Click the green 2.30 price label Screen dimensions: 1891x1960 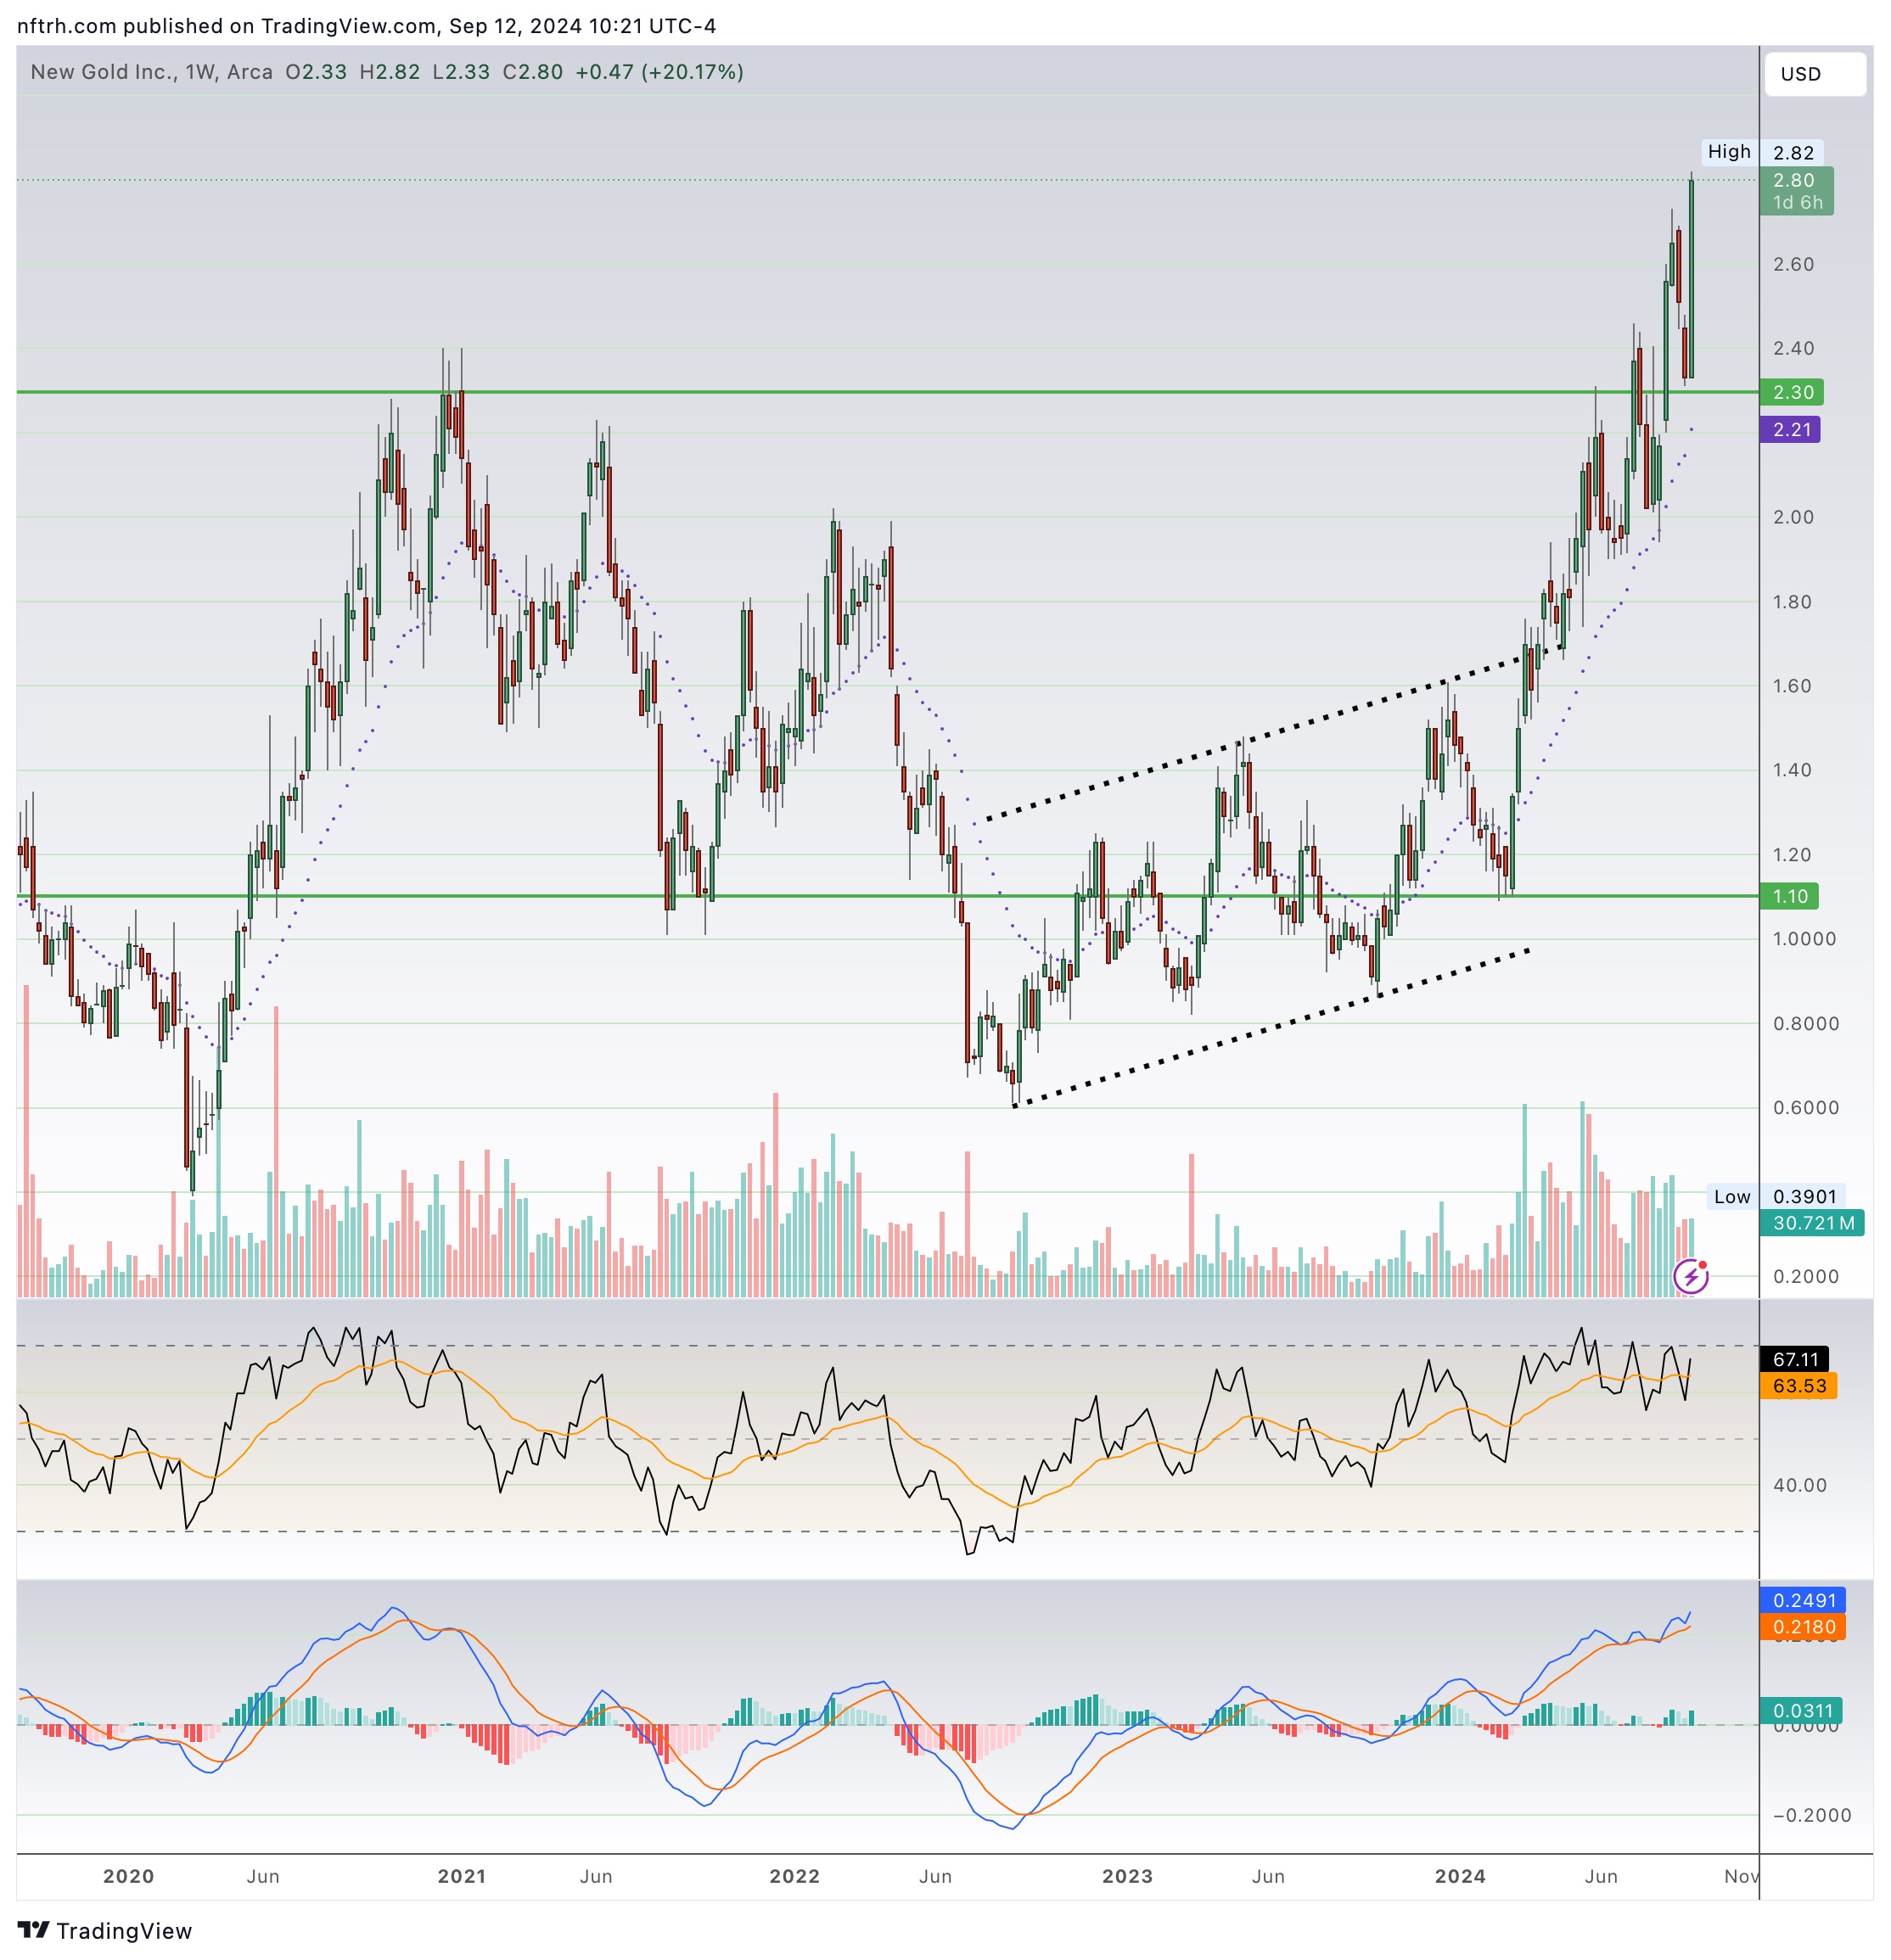tap(1791, 392)
